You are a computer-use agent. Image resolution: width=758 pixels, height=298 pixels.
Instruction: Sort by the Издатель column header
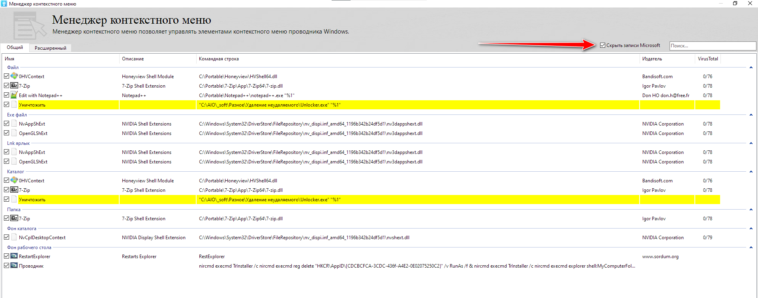[x=667, y=59]
